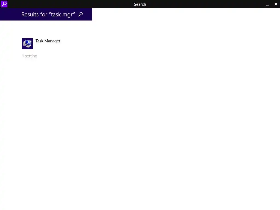Image resolution: width=280 pixels, height=210 pixels.
Task: Click the search magnifier beside "task mgr"
Action: tap(81, 14)
